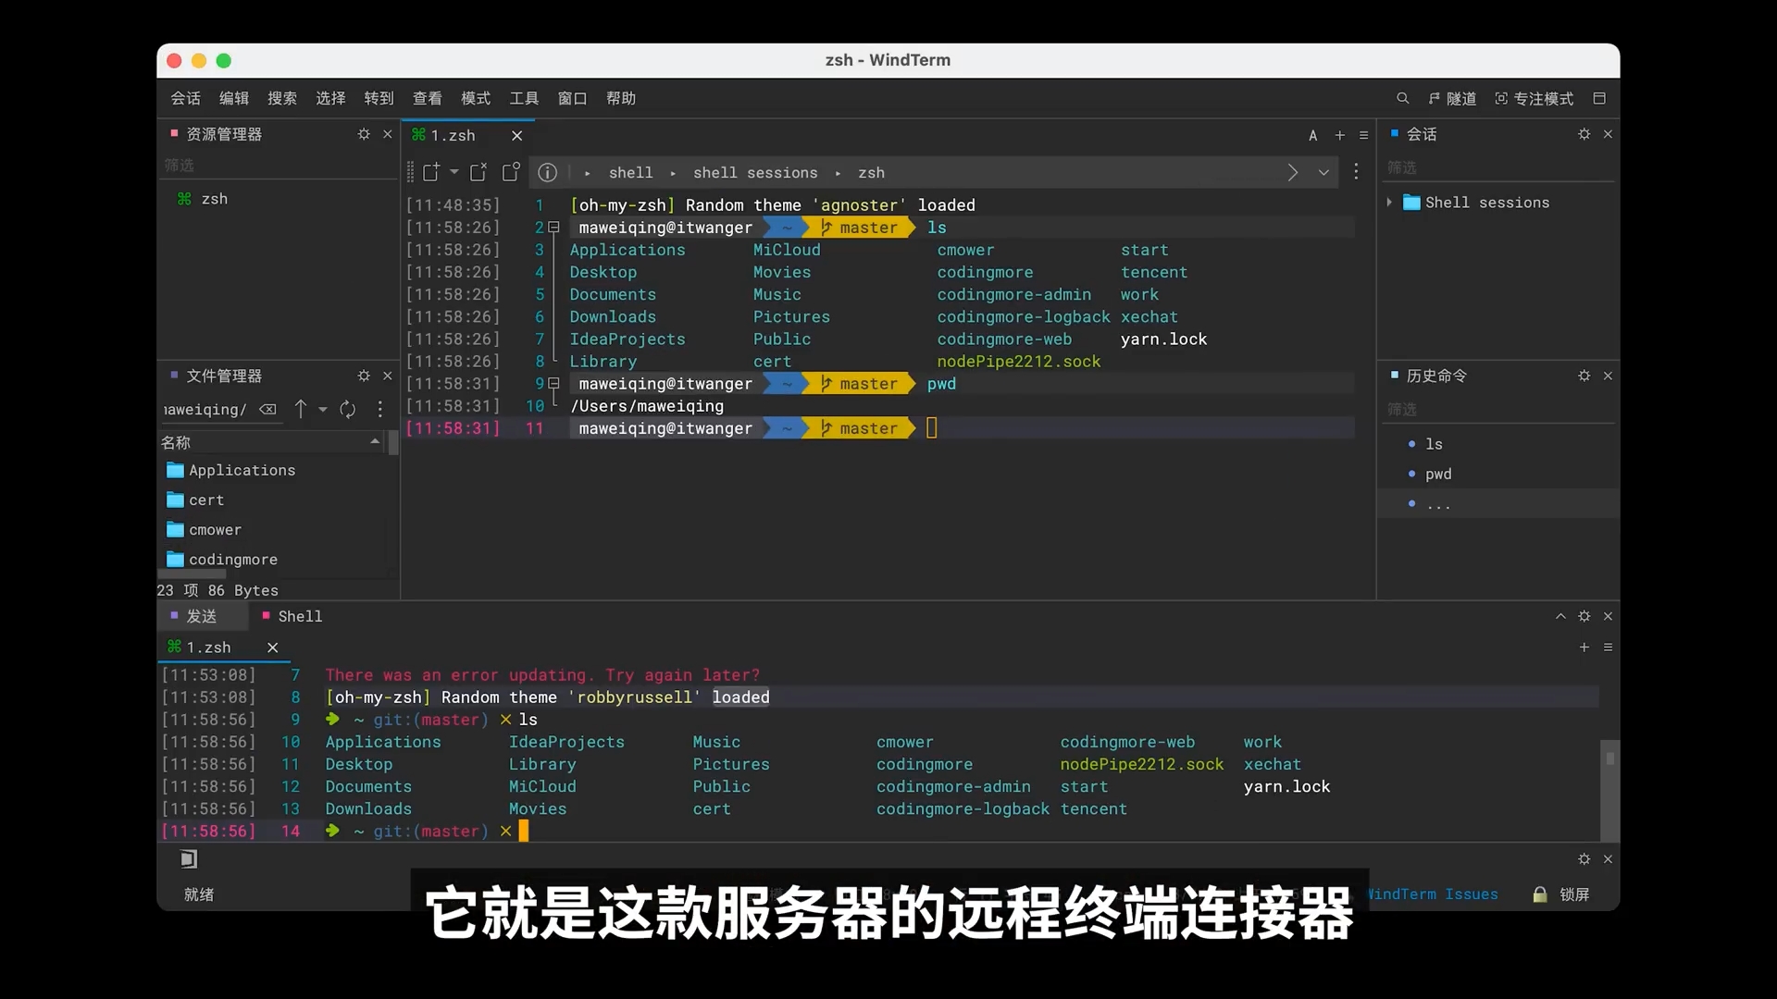Open the 工具 menu
Viewport: 1777px width, 999px height.
[524, 98]
